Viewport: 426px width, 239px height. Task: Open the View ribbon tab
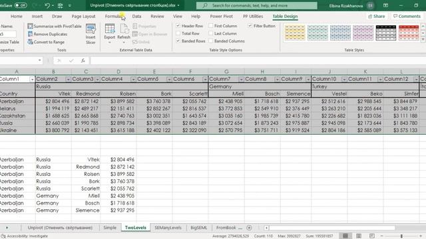178,16
